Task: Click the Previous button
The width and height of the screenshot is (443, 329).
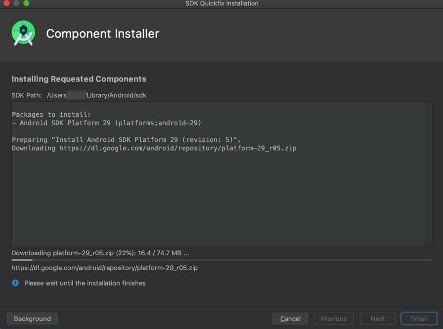Action: point(334,319)
